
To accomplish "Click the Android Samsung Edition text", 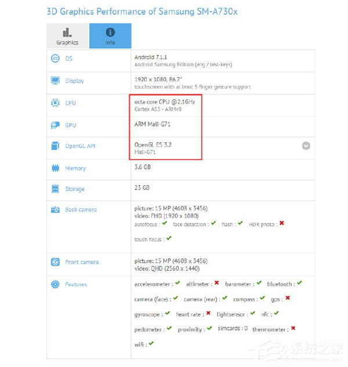I will point(183,64).
